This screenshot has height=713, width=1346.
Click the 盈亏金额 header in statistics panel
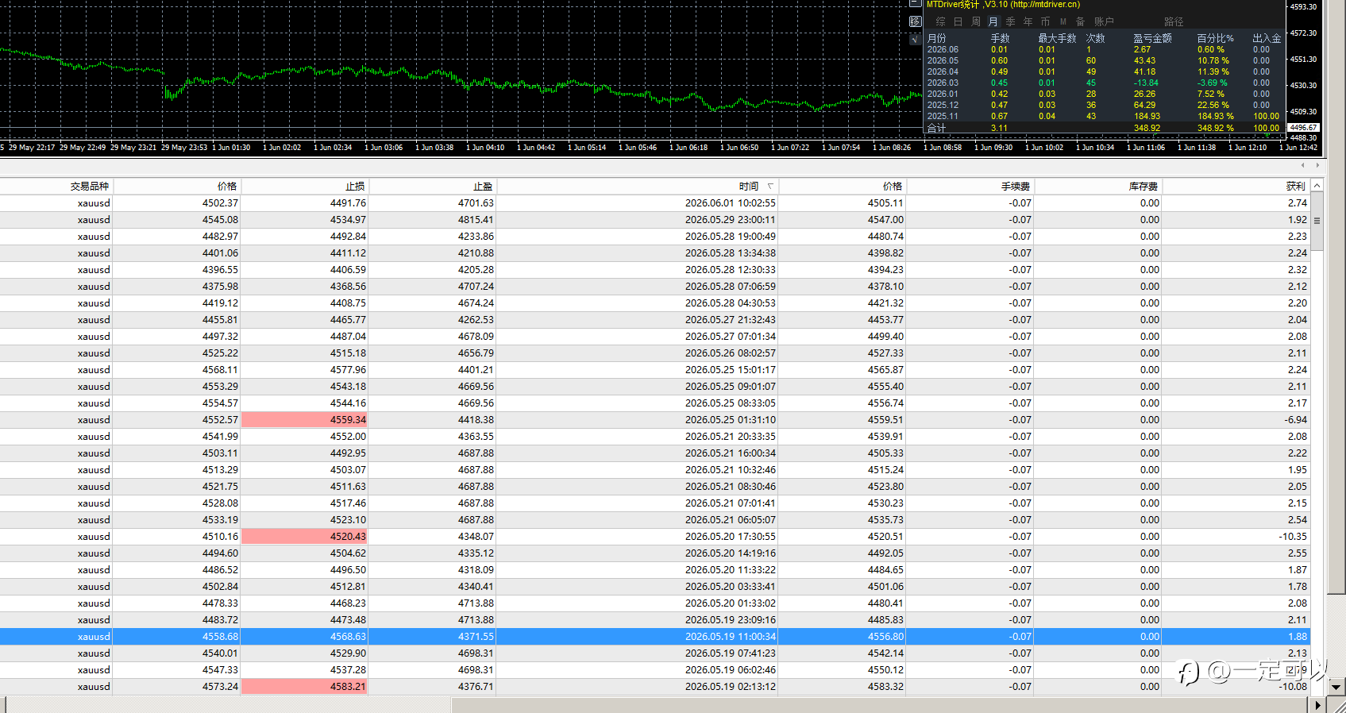[1152, 38]
